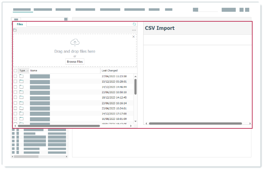
Task: Click file list horizontal scroll-left arrow
Action: coord(15,126)
